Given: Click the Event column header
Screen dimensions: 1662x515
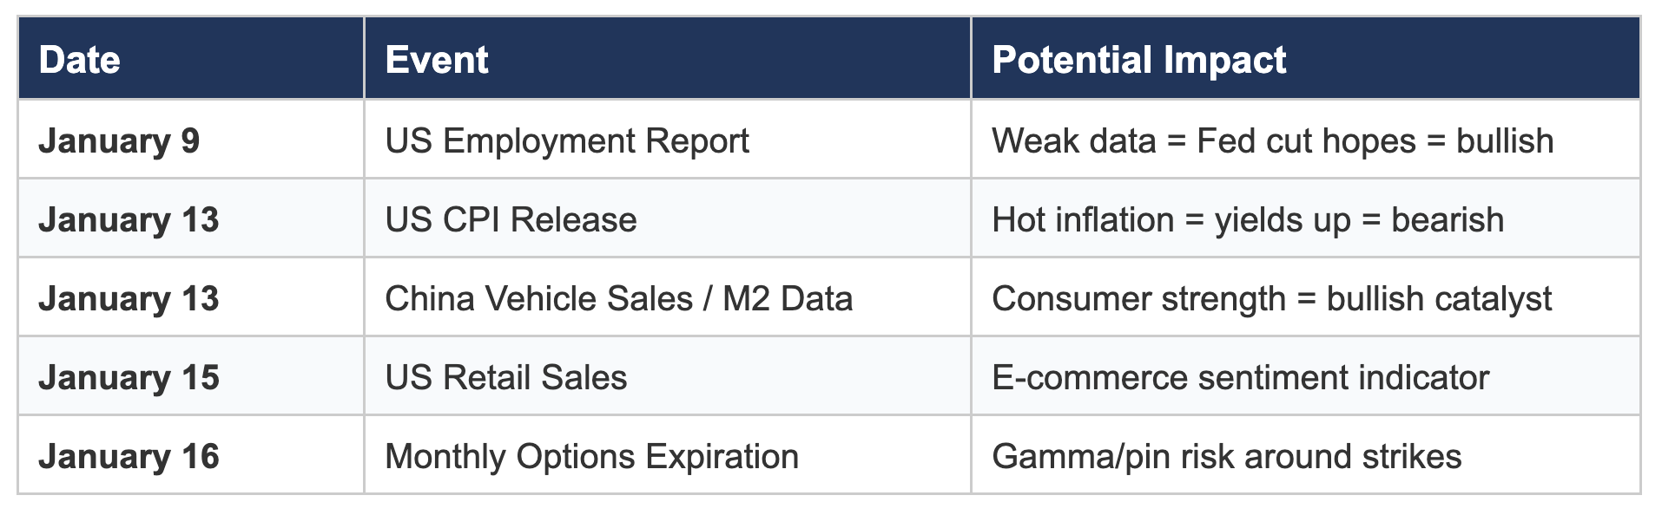Looking at the screenshot, I should pyautogui.click(x=668, y=58).
